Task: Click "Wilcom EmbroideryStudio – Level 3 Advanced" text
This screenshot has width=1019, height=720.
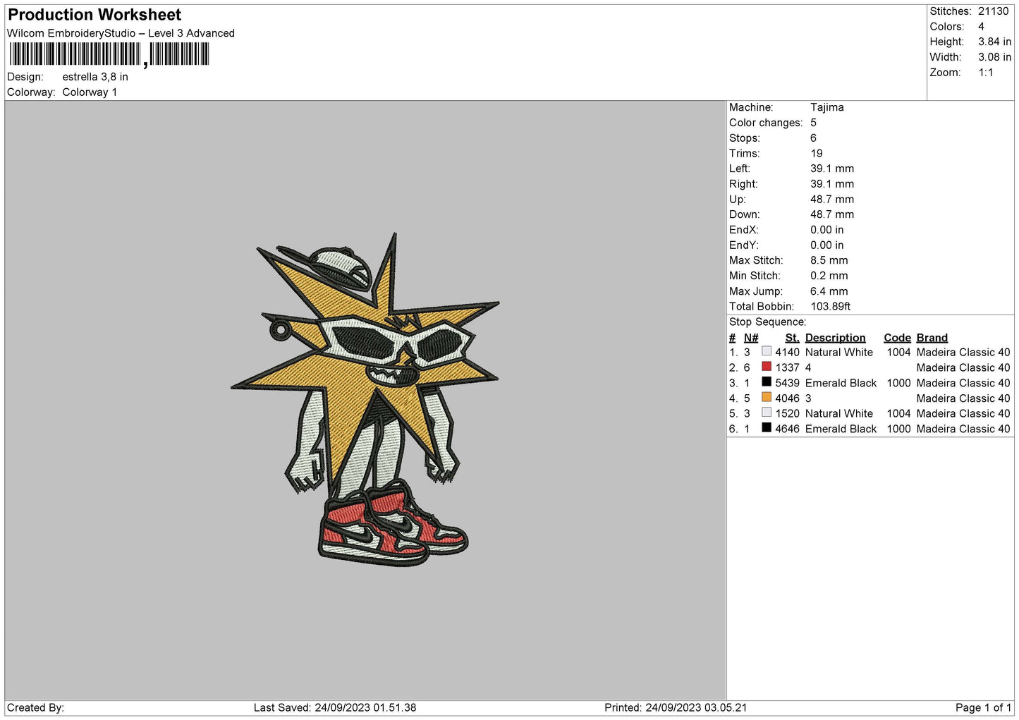Action: (x=121, y=33)
